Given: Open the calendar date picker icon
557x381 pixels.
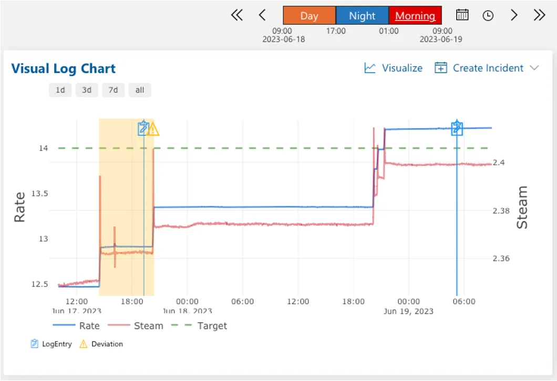Looking at the screenshot, I should tap(462, 15).
